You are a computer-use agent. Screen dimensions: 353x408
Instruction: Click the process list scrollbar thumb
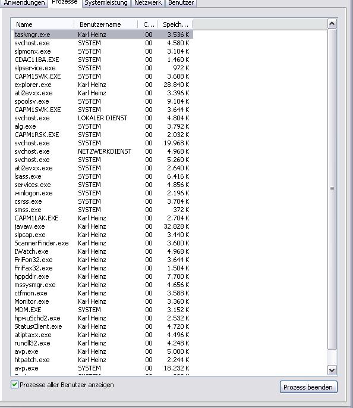coord(332,189)
